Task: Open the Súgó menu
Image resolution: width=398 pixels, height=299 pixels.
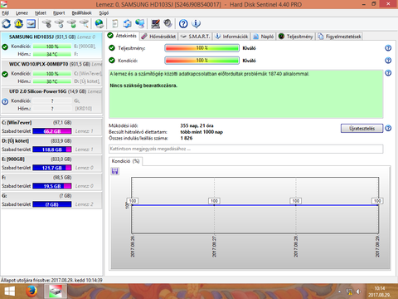Action: [104, 13]
